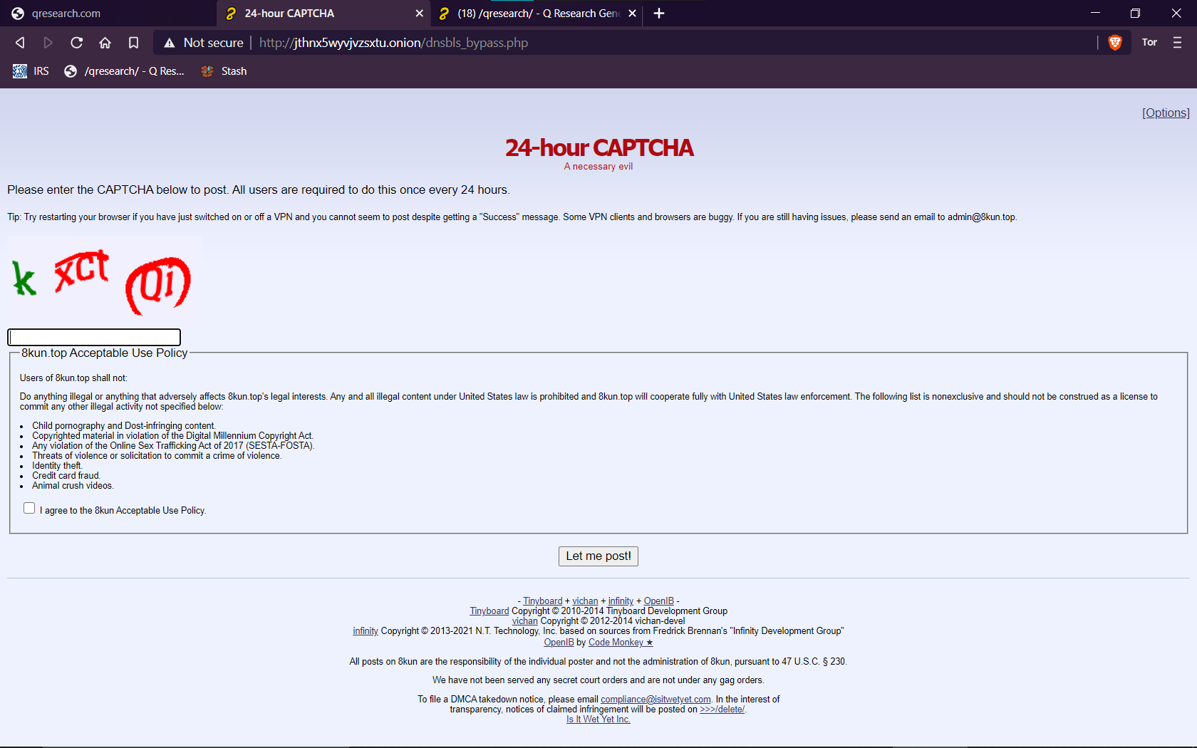Click the address bar URL

(x=393, y=43)
